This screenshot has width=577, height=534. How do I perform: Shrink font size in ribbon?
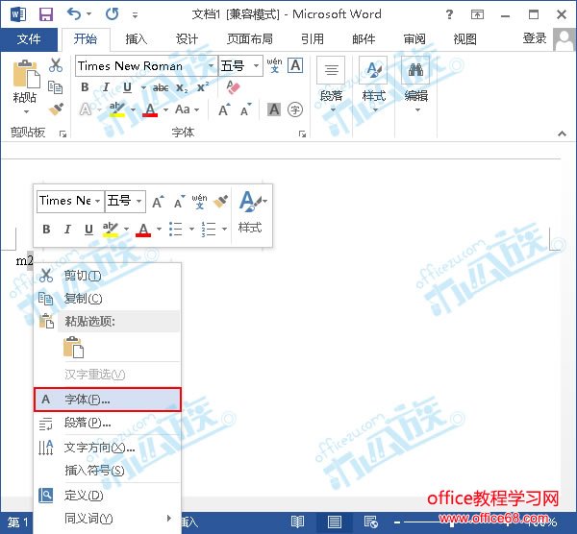pos(246,109)
